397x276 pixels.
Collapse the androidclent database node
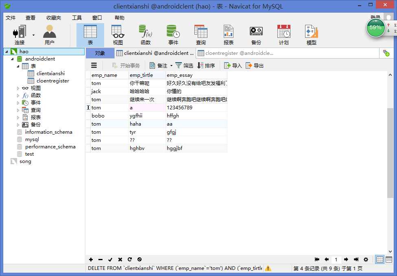click(12, 59)
